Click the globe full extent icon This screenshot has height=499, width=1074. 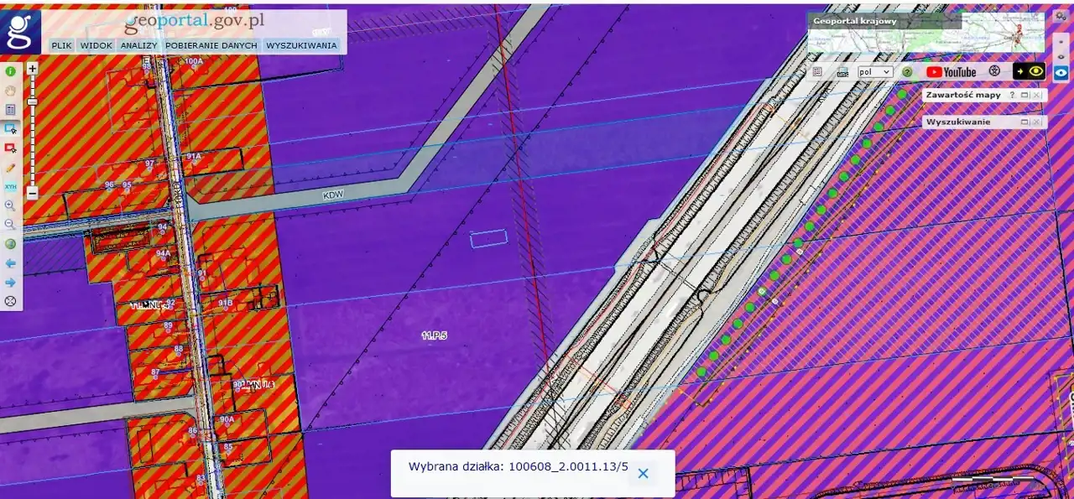(x=11, y=244)
